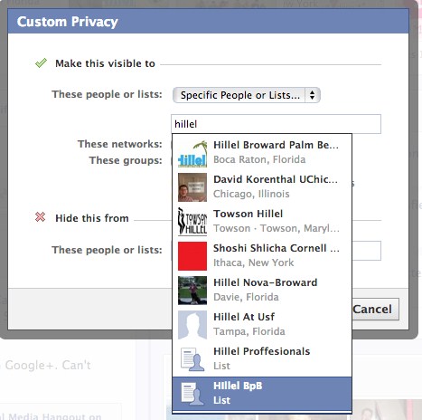422x420 pixels.
Task: Select Hillel BpB List from suggestions
Action: (x=262, y=394)
